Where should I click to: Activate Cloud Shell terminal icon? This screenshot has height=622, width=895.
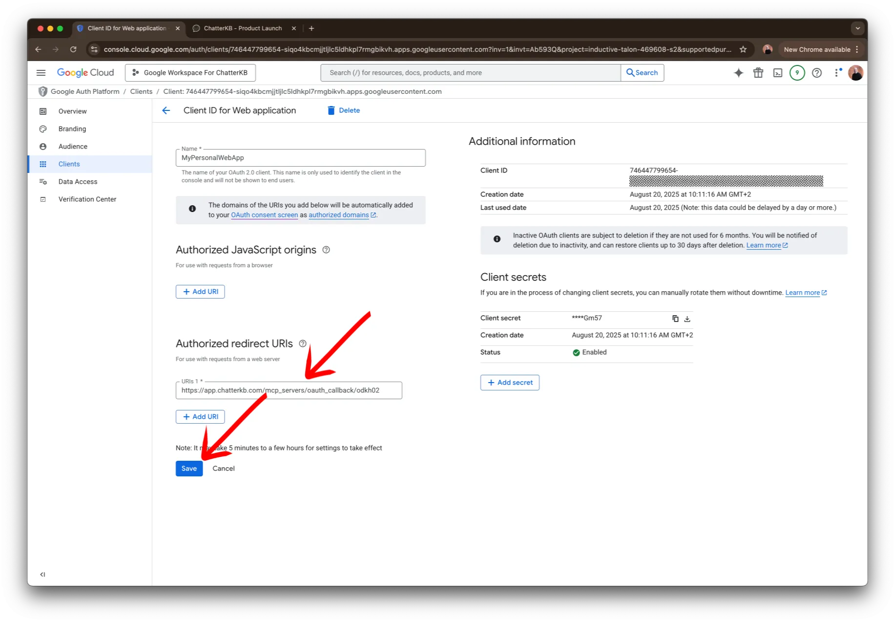pos(777,73)
